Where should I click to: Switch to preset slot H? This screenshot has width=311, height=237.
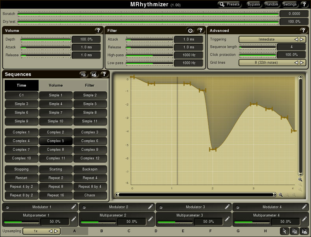265,231
